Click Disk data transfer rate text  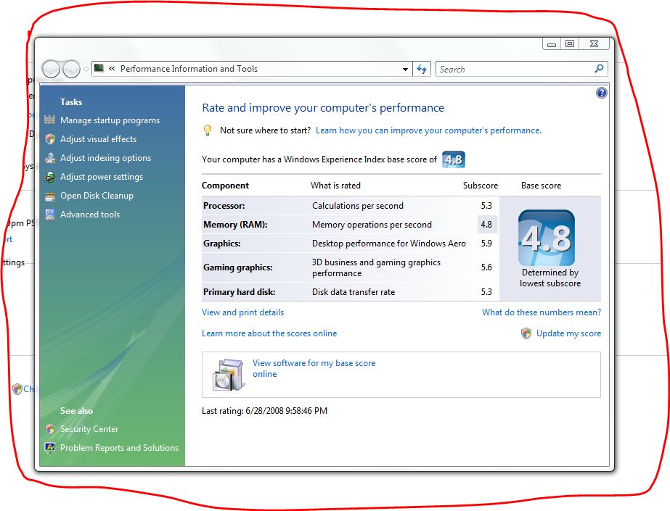pos(354,292)
